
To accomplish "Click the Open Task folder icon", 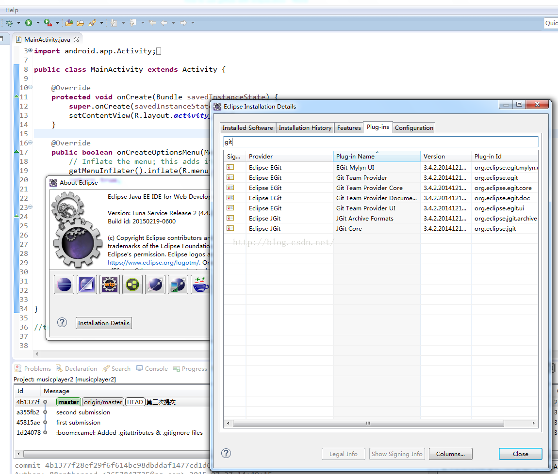I will pos(81,23).
